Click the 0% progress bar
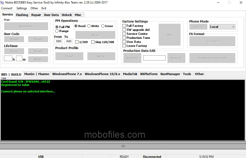 123,146
